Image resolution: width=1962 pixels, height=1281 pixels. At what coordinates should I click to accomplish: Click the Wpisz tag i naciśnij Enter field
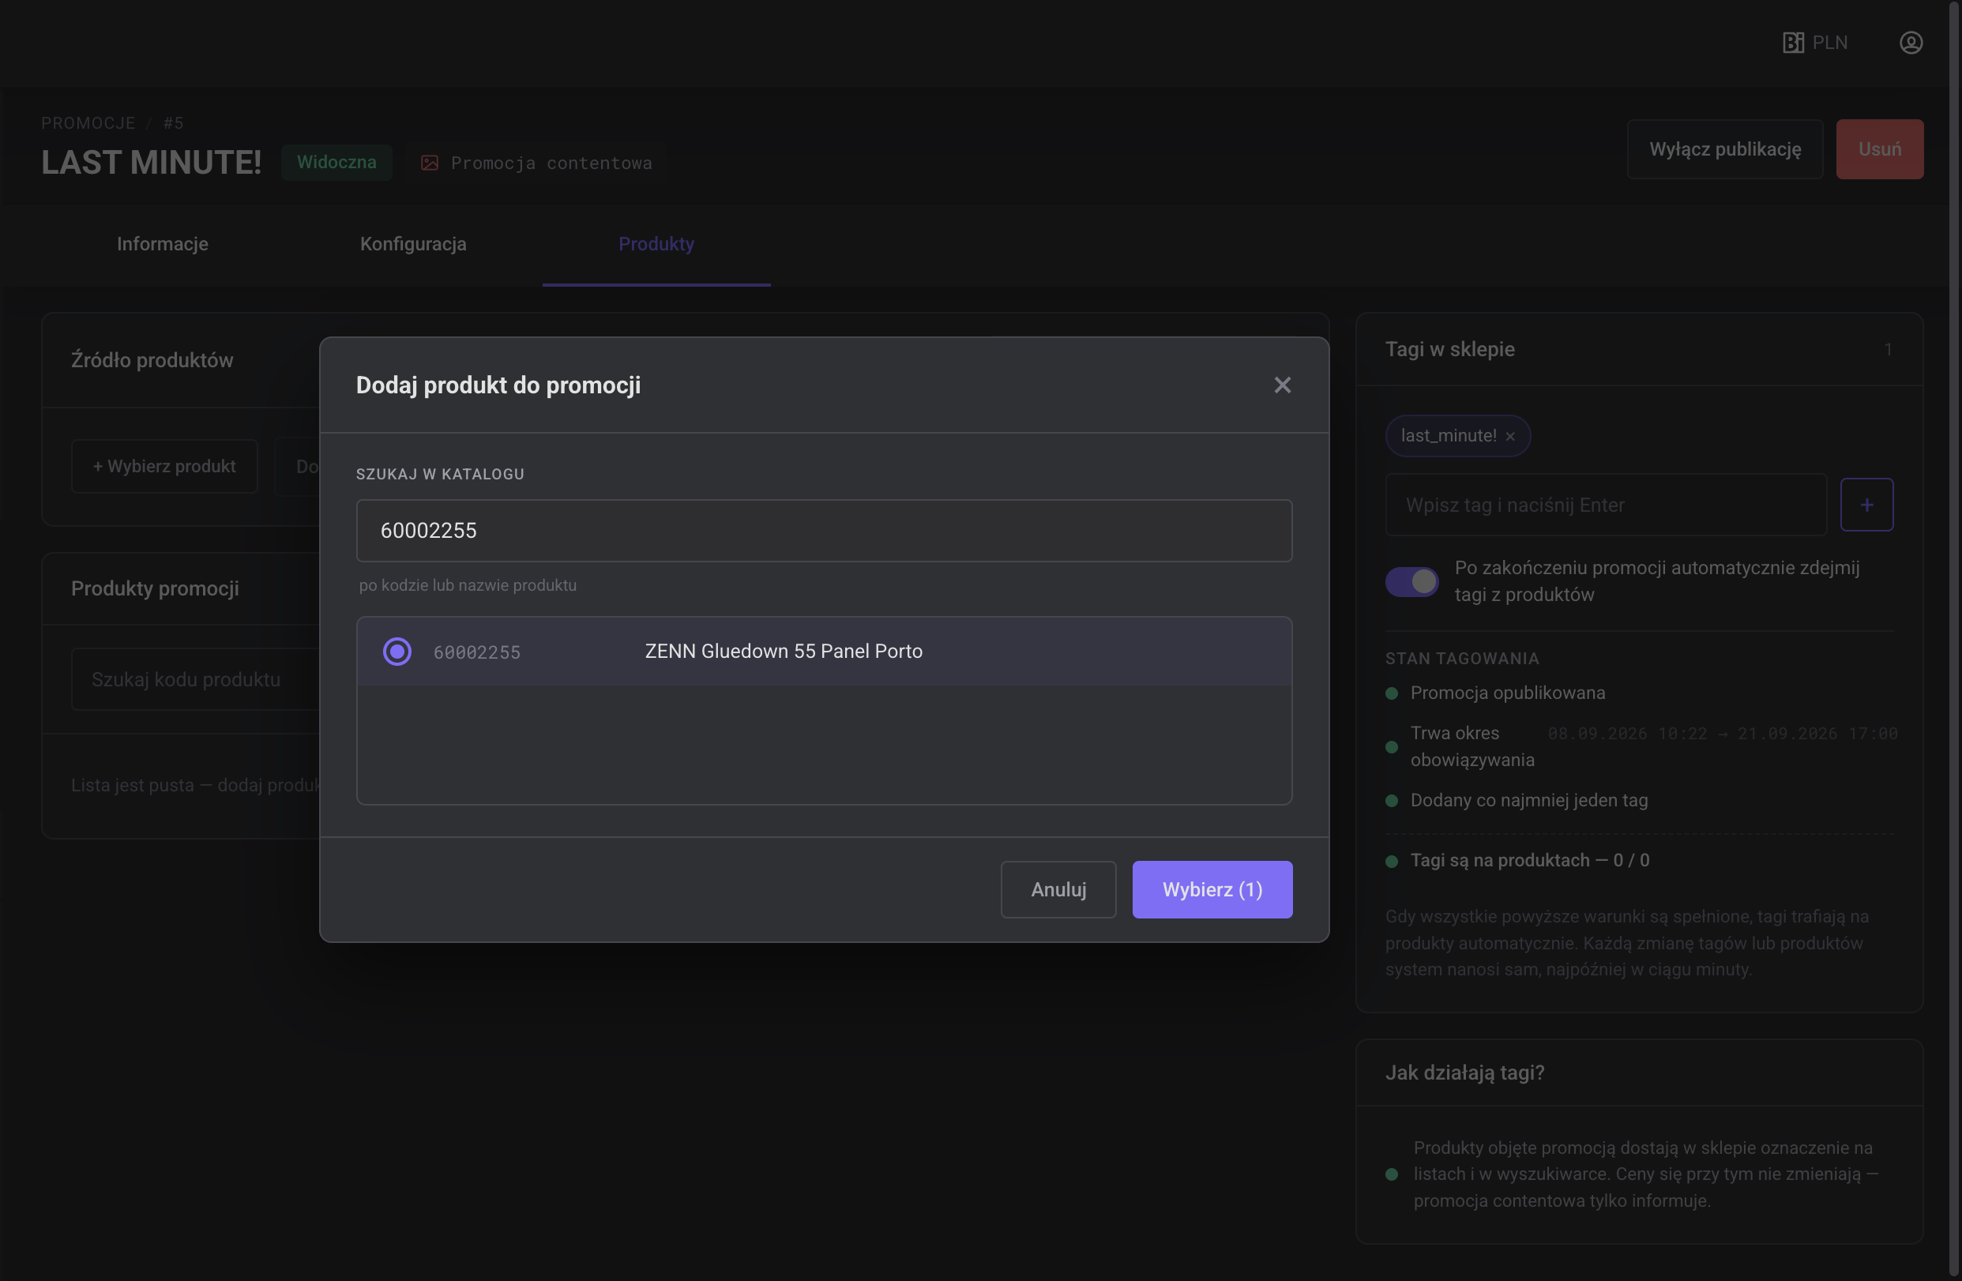[1606, 505]
